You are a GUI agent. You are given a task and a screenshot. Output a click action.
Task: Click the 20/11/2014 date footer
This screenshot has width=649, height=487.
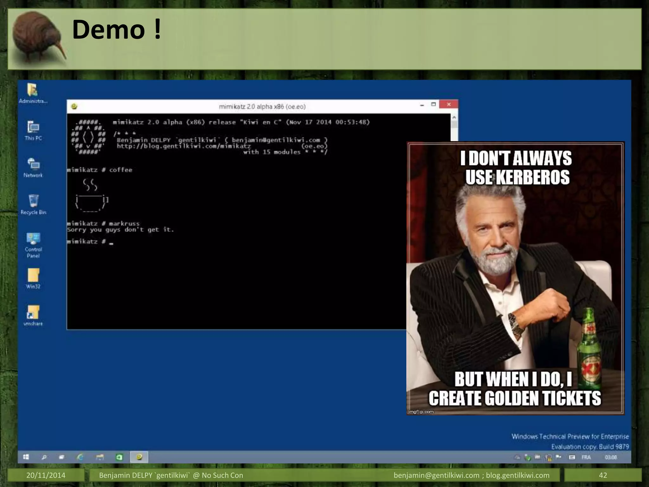46,475
